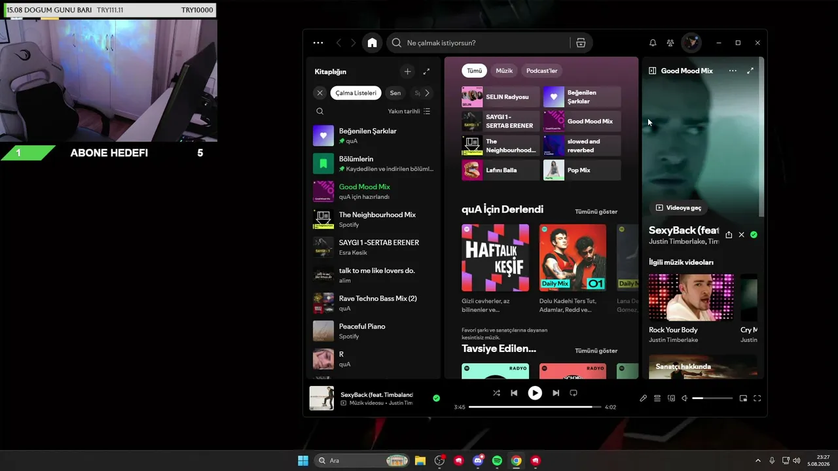Viewport: 838px width, 471px height.
Task: Open the Spotify three-dot main menu
Action: (x=318, y=43)
